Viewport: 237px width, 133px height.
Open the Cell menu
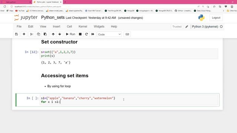click(69, 27)
